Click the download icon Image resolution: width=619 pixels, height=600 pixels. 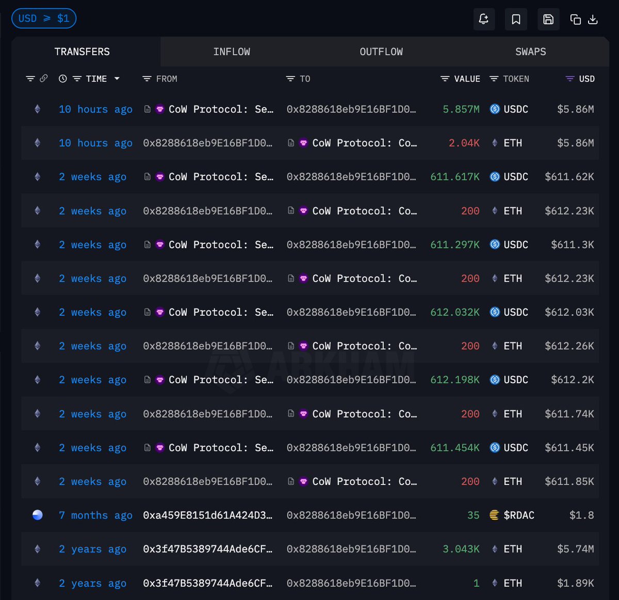pyautogui.click(x=593, y=20)
